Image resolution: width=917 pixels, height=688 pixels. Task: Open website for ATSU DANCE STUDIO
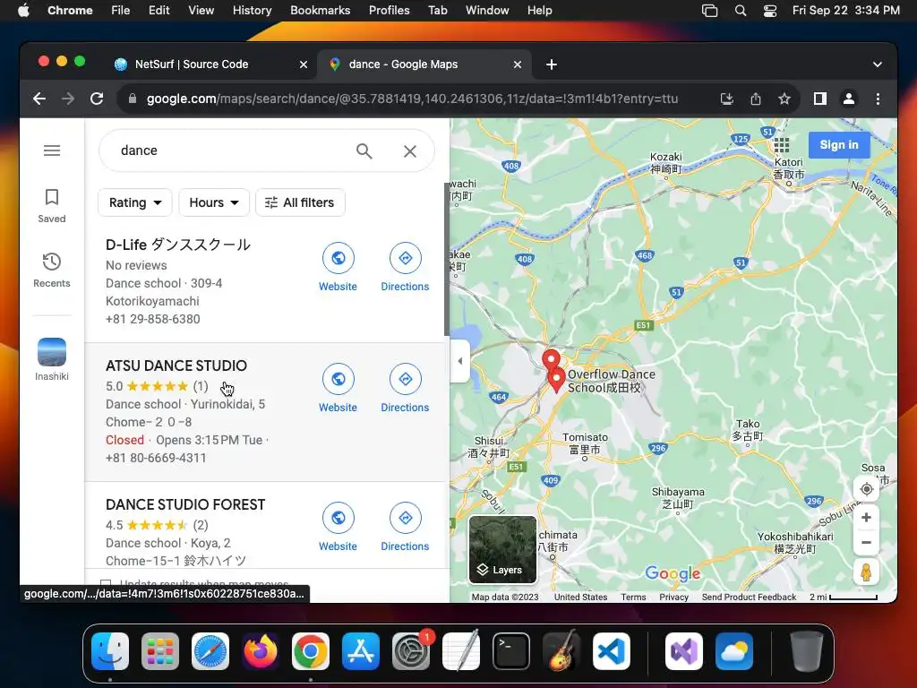[338, 389]
